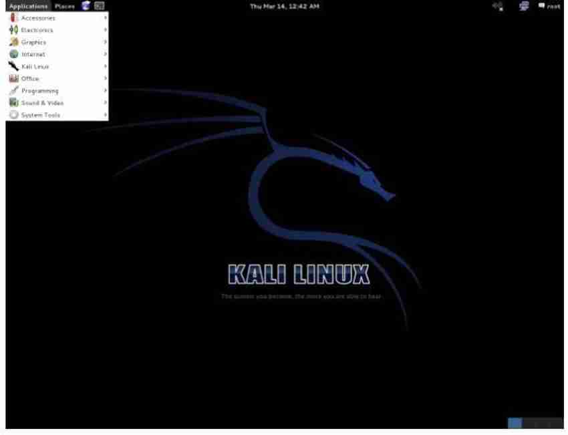Expand the Programming submenu arrow

105,90
